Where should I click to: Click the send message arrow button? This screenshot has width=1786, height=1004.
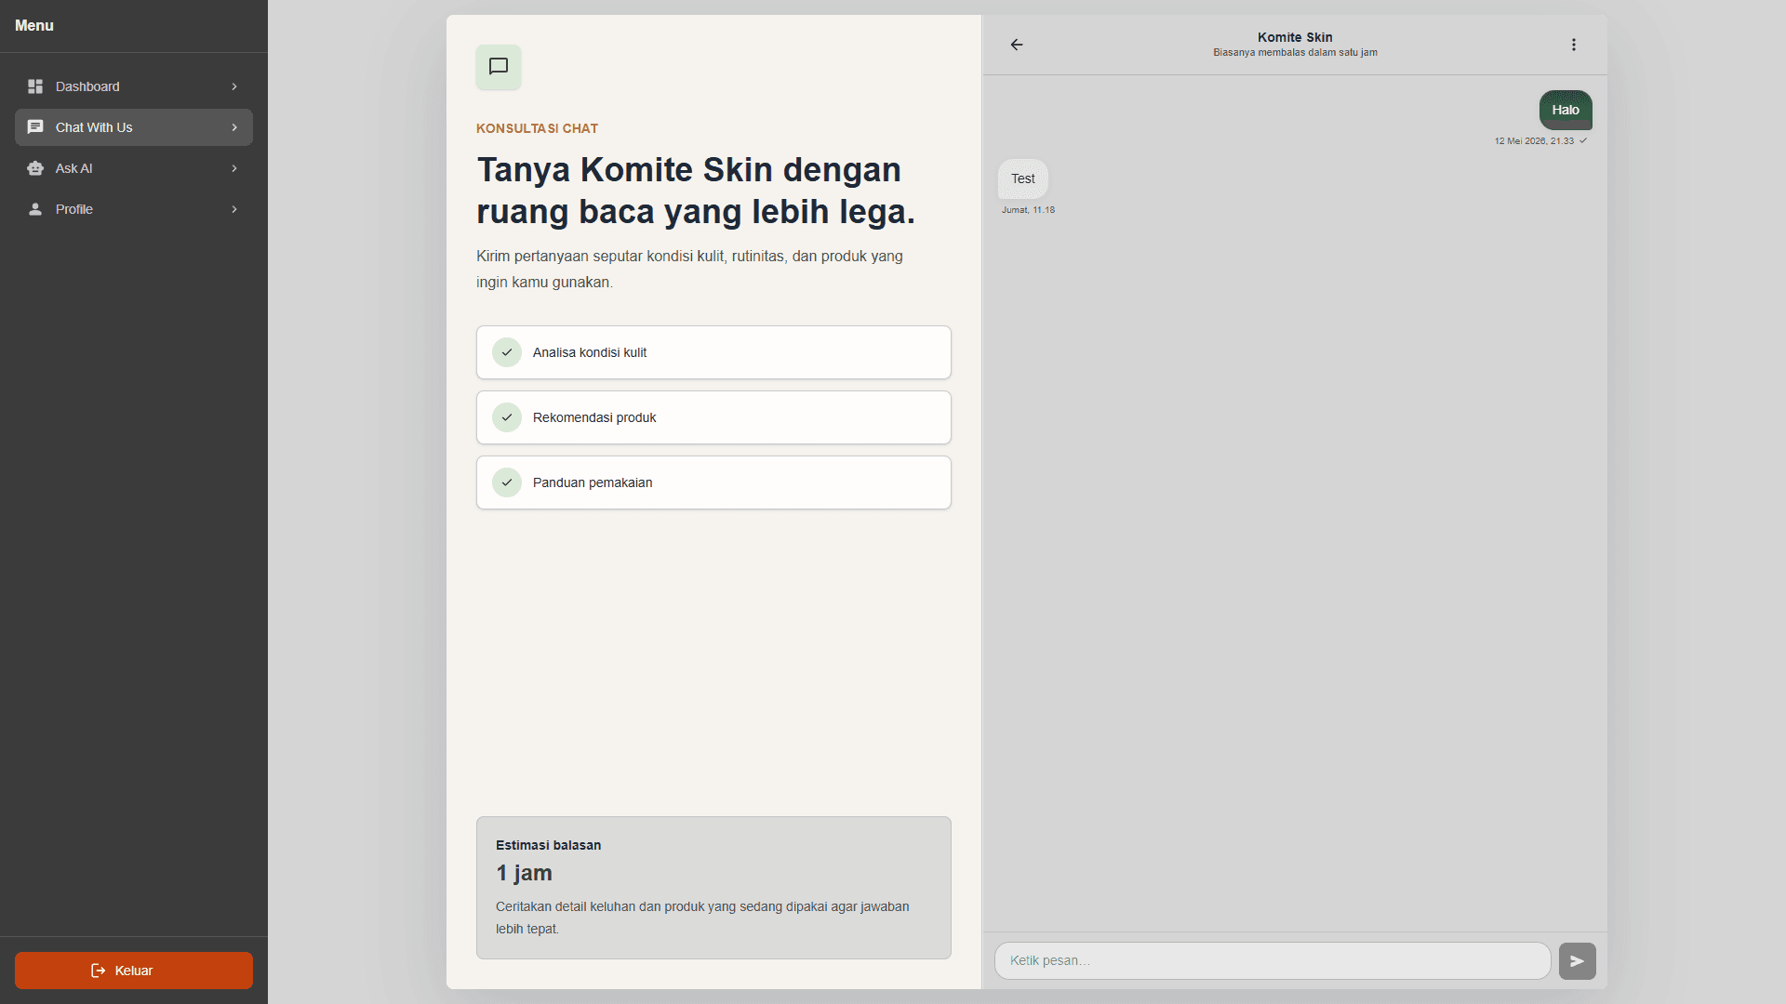[1578, 961]
